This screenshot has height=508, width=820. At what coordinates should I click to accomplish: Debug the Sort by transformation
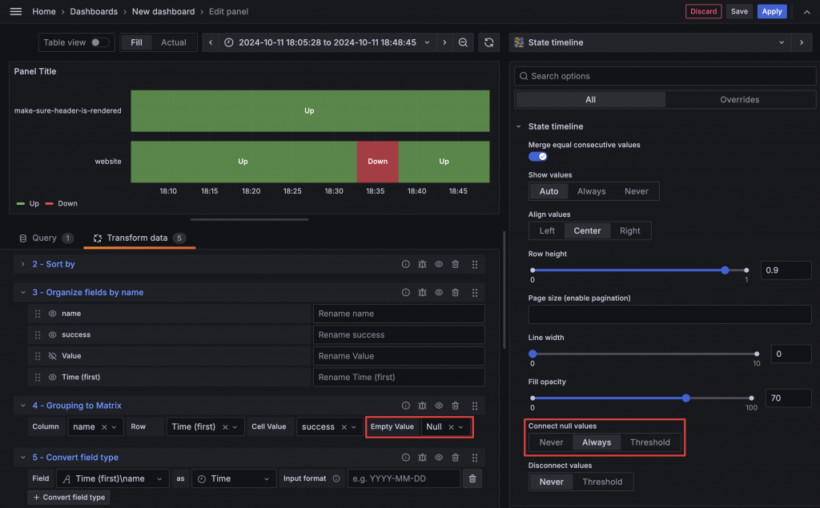(422, 264)
